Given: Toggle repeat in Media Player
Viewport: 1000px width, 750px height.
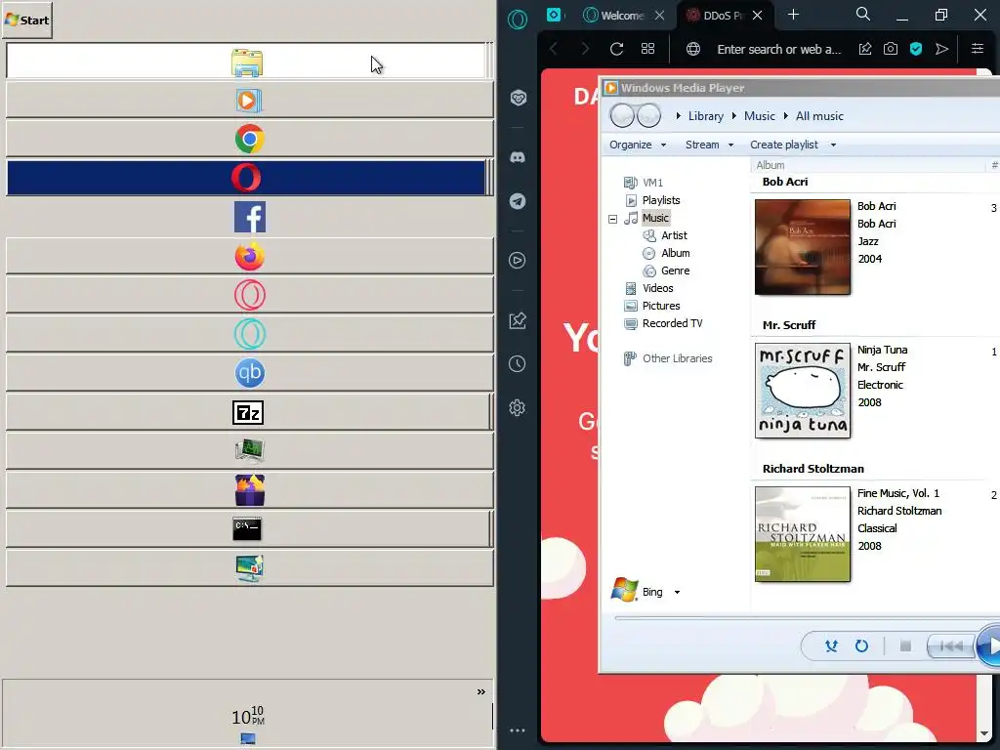Looking at the screenshot, I should (861, 646).
